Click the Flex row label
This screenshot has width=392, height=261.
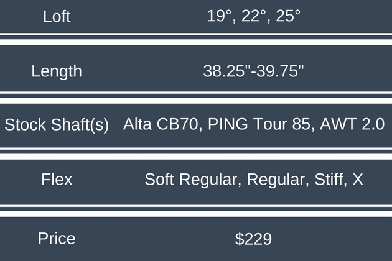pos(57,180)
